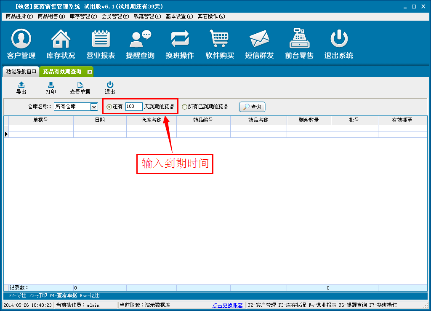Image resolution: width=431 pixels, height=311 pixels.
Task: Select the 还有 days-until-expiry radio button
Action: [x=109, y=107]
